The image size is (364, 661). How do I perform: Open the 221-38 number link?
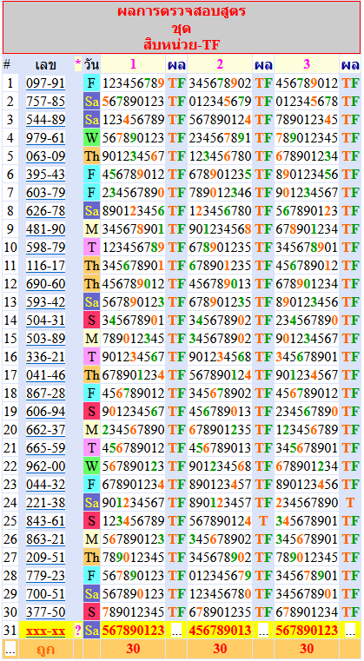[45, 503]
